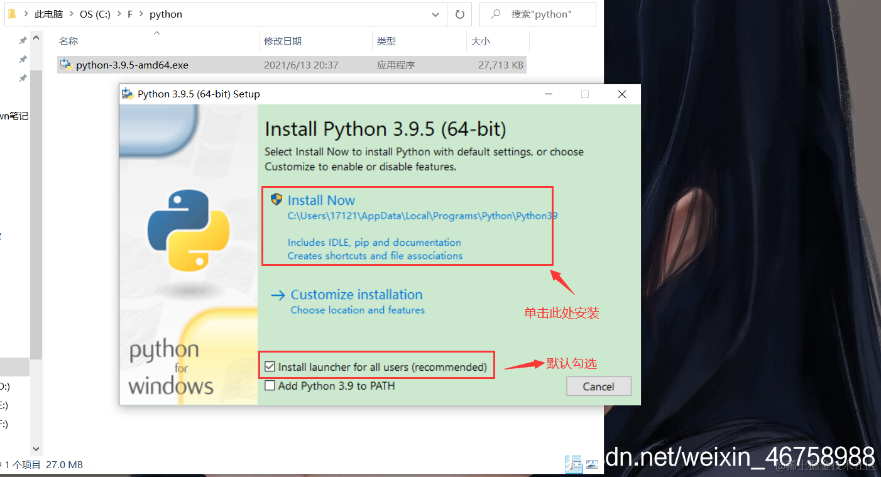This screenshot has width=881, height=477.
Task: Expand chevron between F and python breadcrumbs
Action: (x=141, y=14)
